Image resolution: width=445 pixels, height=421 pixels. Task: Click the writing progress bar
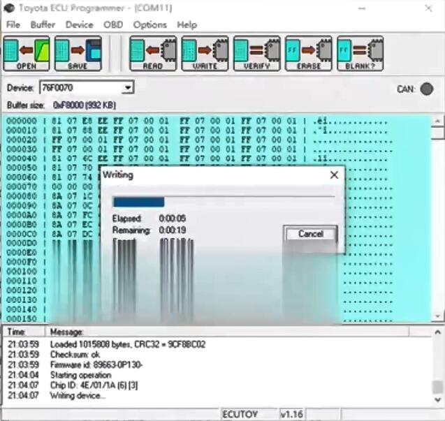click(x=224, y=202)
